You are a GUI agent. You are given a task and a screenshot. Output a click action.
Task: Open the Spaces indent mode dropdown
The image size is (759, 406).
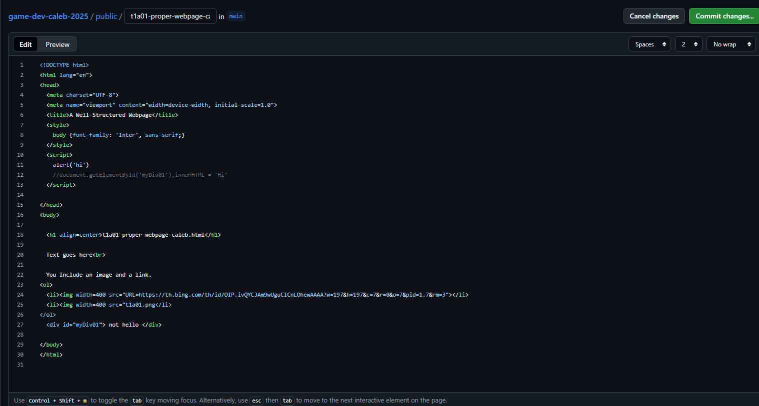pos(649,44)
